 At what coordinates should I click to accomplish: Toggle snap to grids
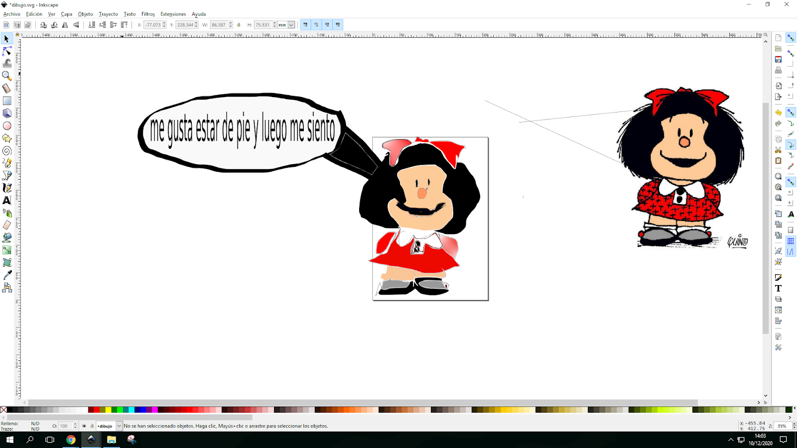tap(791, 241)
